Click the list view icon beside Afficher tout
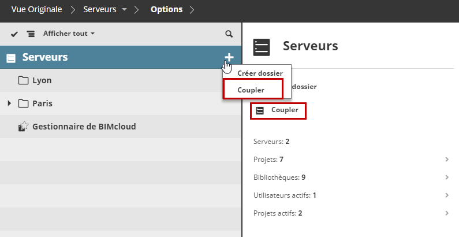Screen dimensions: 459x237 31,34
